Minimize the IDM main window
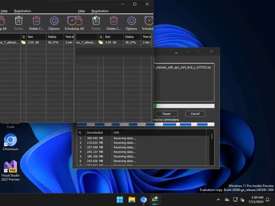This screenshot has width=275, height=206. pos(123,4)
